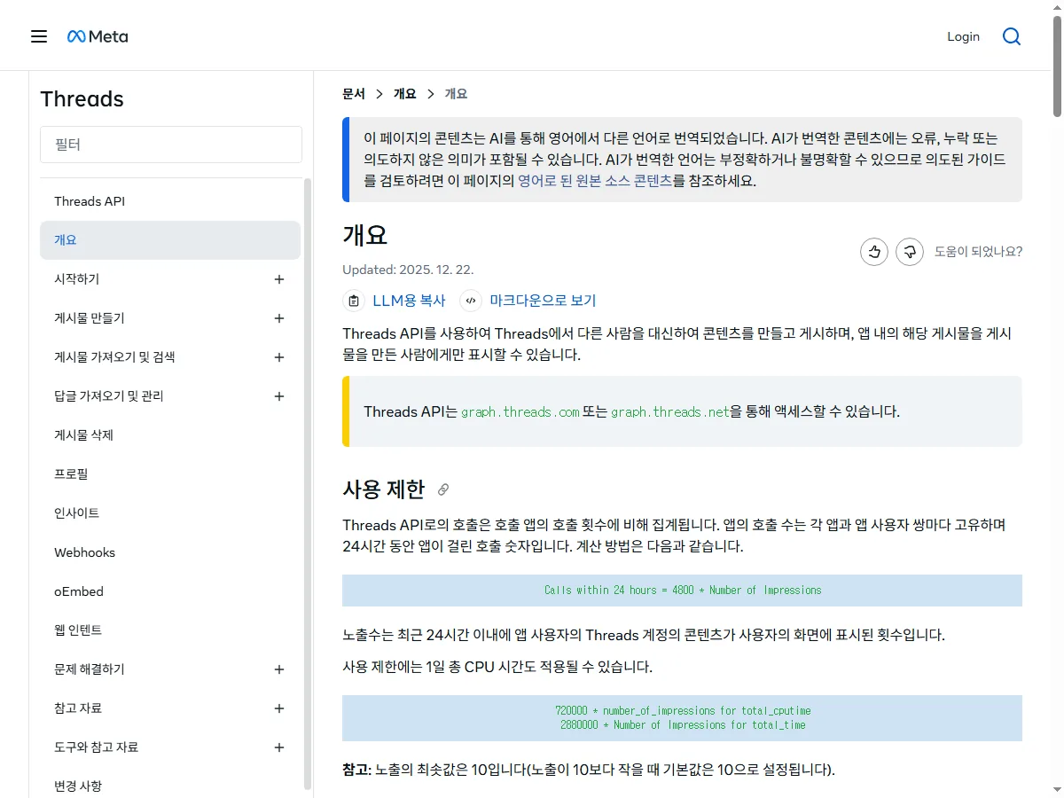The height and width of the screenshot is (798, 1064).
Task: Click the thumbs down feedback icon
Action: point(910,252)
